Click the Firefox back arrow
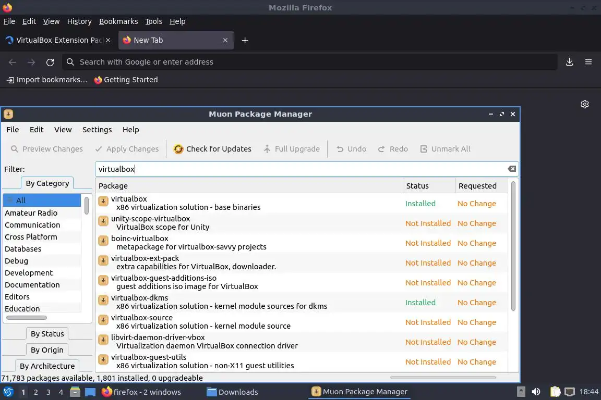 coord(13,62)
